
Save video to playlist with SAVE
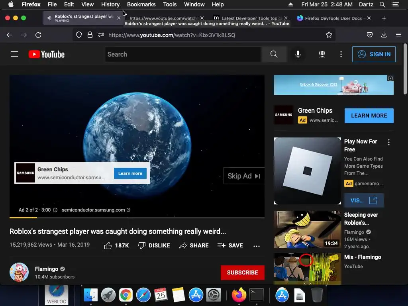point(230,245)
